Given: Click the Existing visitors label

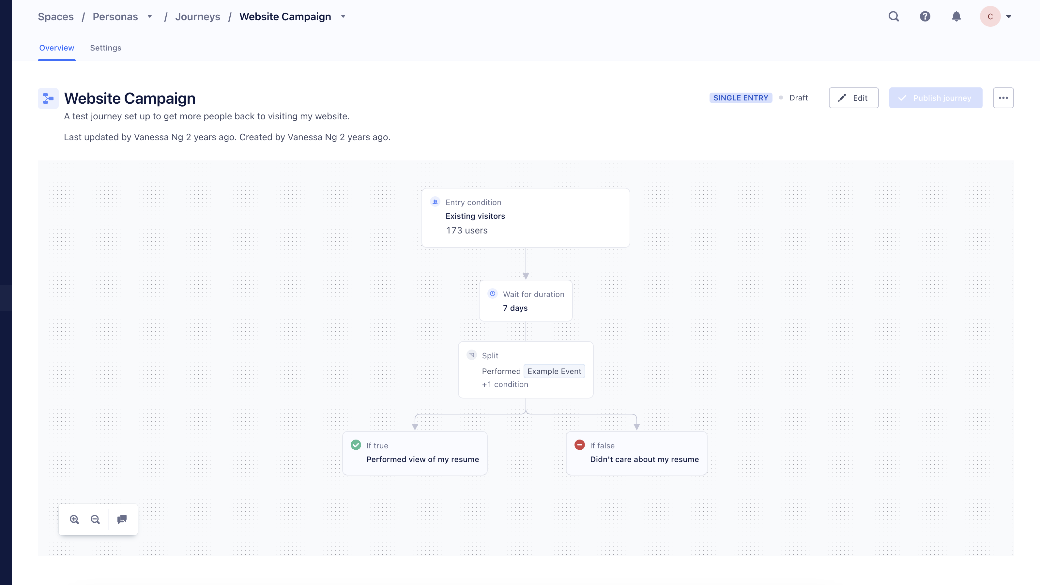Looking at the screenshot, I should click(x=475, y=216).
